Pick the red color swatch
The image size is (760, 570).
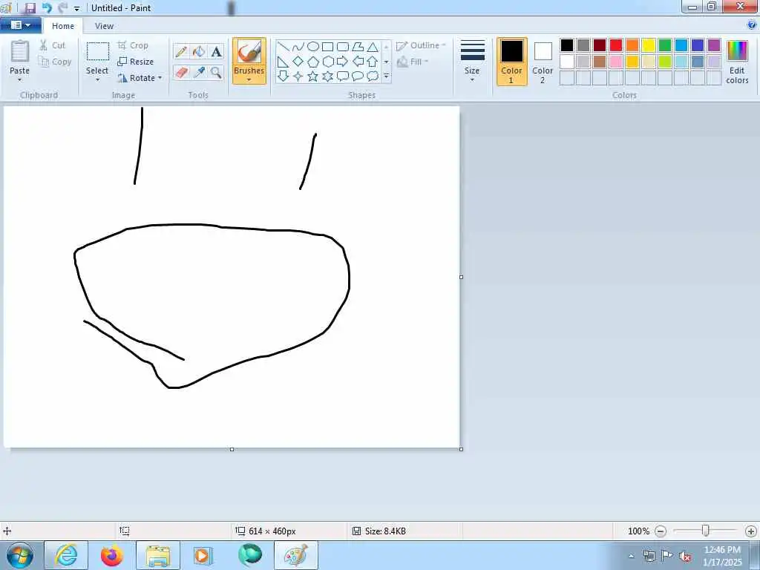[x=616, y=45]
